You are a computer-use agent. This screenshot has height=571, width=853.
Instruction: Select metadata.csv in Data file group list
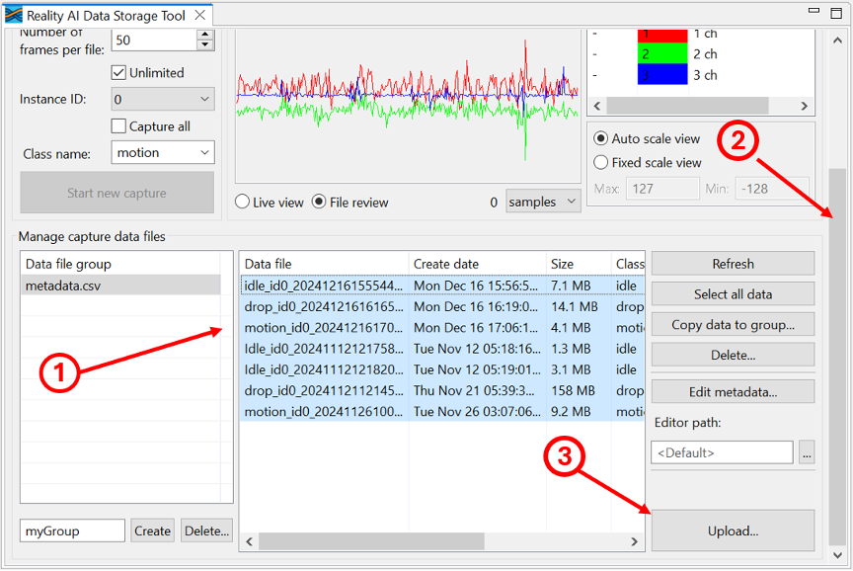120,285
